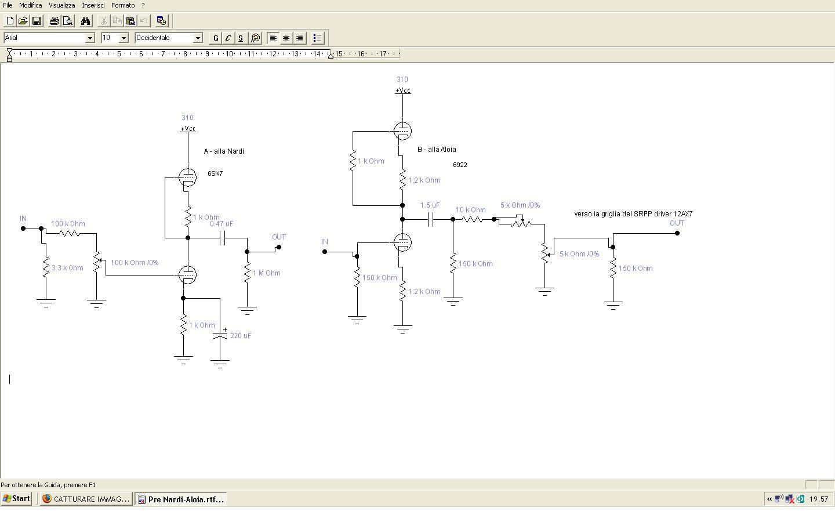Click the '220 uF' capacitor label
Viewport: 835px width, 522px height.
241,336
